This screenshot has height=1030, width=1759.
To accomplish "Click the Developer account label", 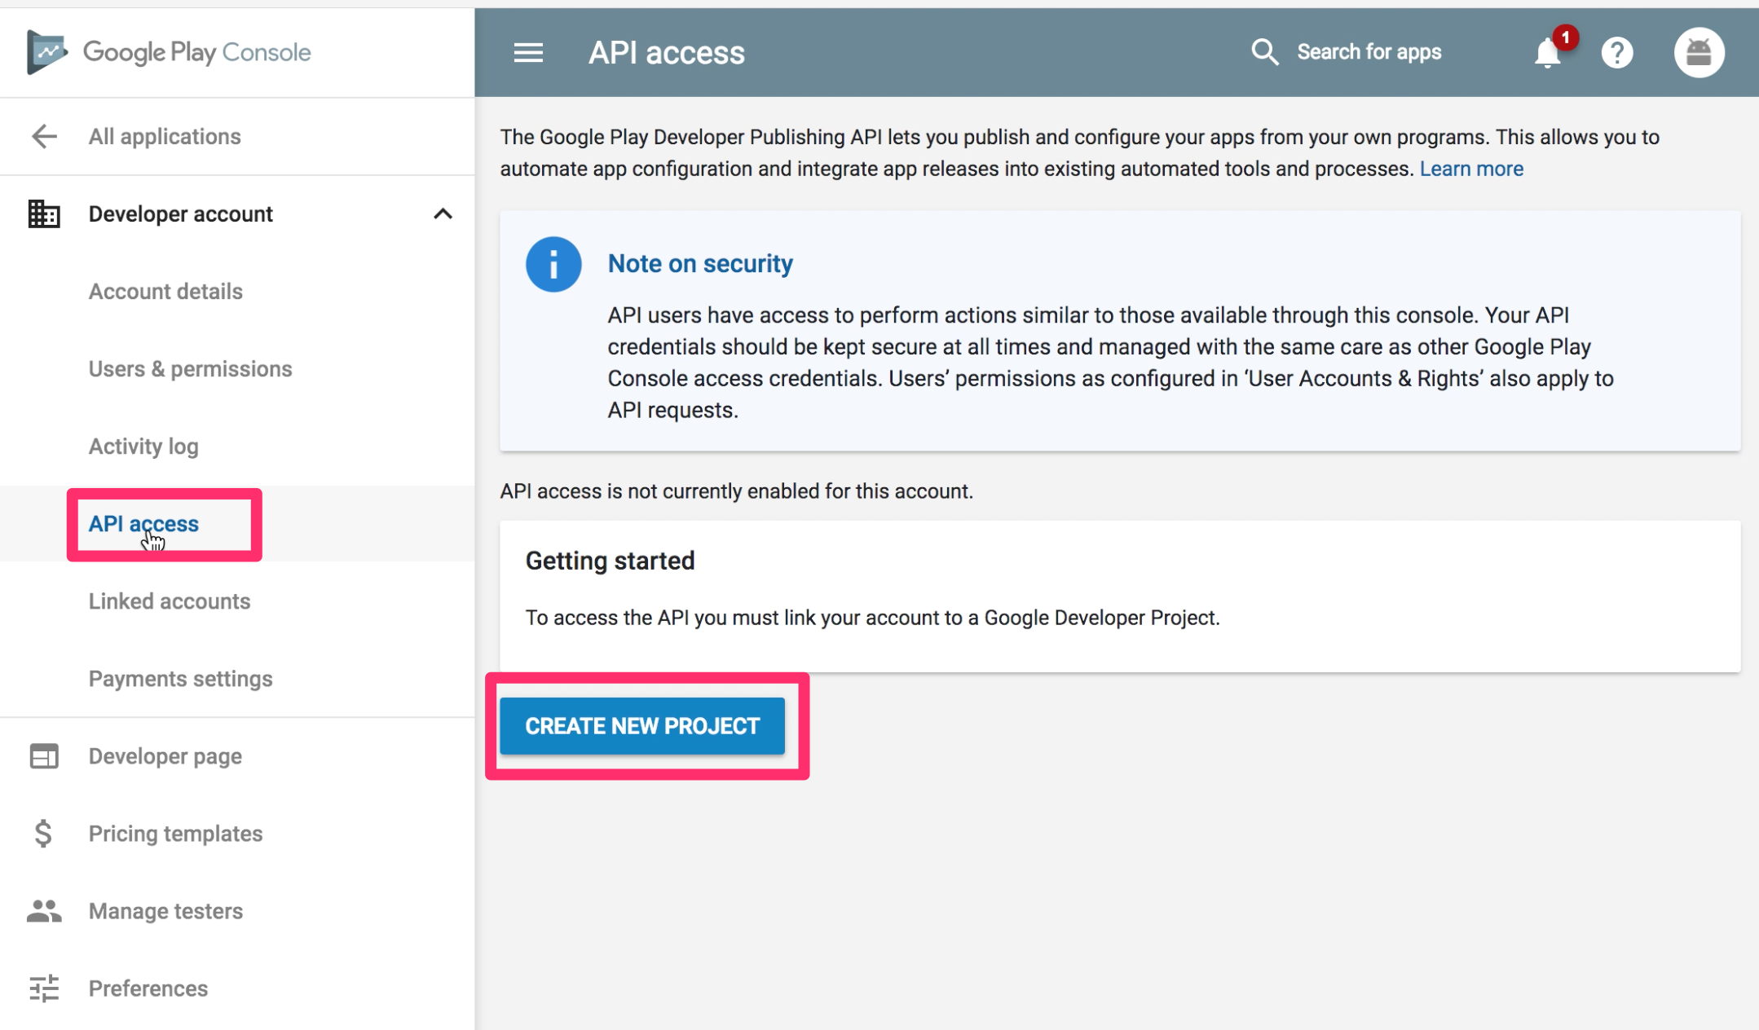I will 180,213.
